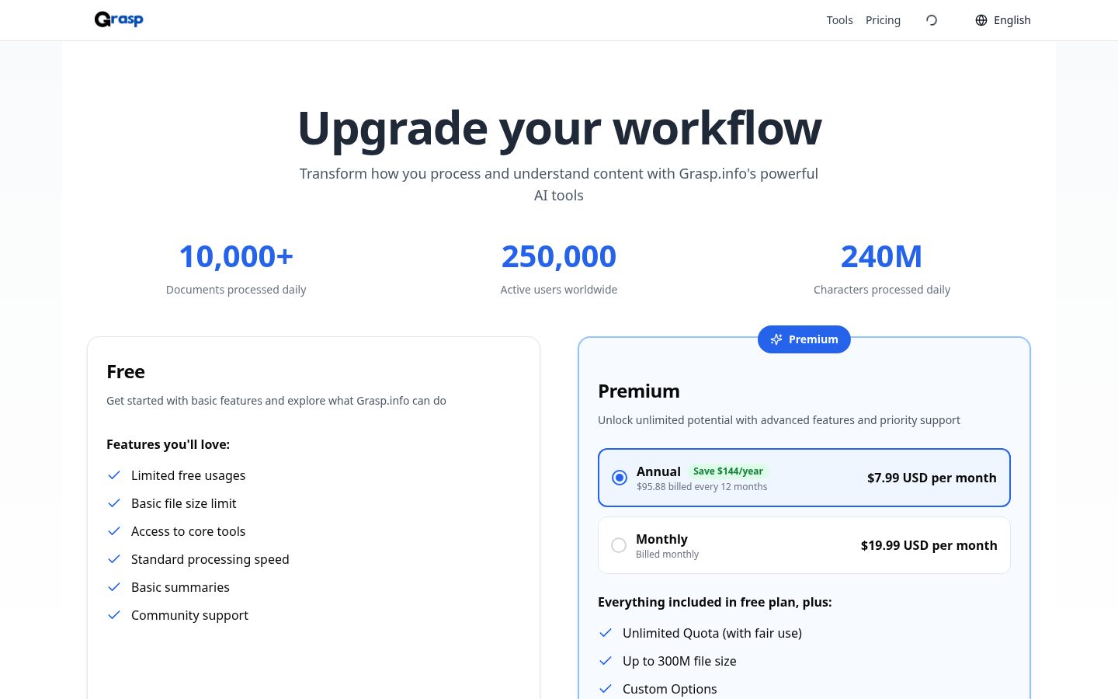Select the Annual billing radio button
Viewport: 1118px width, 699px height.
[x=620, y=478]
